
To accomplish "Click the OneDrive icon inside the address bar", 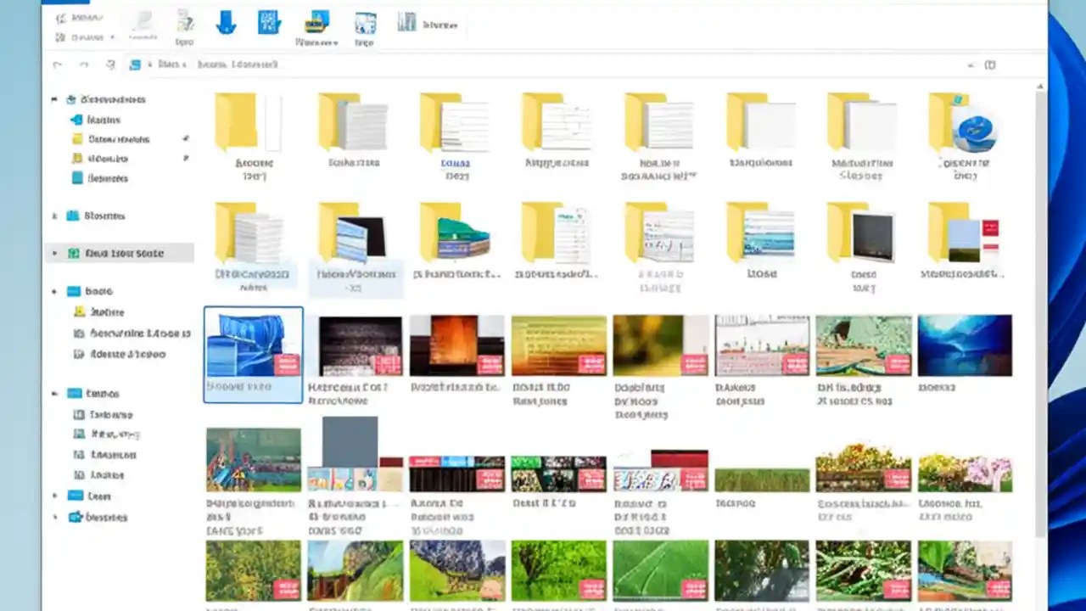I will pos(135,64).
